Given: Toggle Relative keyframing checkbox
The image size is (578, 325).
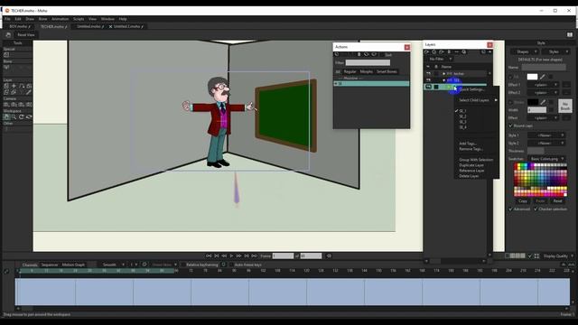Looking at the screenshot, I should 183,265.
